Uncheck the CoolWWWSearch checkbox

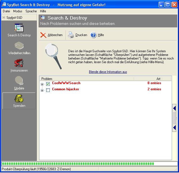[x=48, y=84]
